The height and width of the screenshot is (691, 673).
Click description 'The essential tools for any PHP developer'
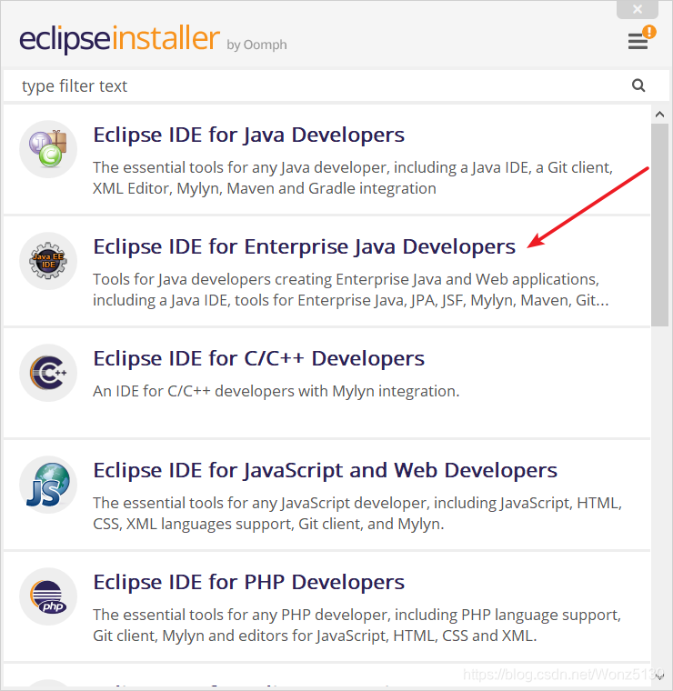click(357, 626)
